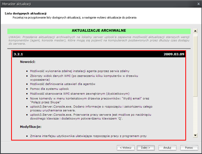Click 'Możliwość wykonania zdalnej instalacji agenta' item
The height and width of the screenshot is (154, 202).
point(80,71)
